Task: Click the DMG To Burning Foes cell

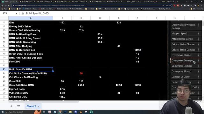Action: [x=31, y=50]
